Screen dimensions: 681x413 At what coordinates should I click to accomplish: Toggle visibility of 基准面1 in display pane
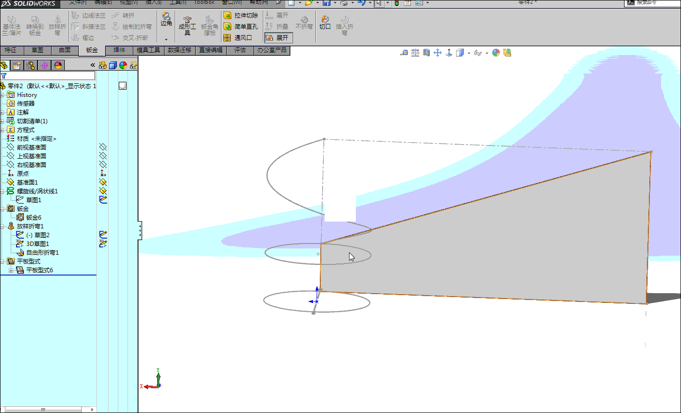pos(103,182)
